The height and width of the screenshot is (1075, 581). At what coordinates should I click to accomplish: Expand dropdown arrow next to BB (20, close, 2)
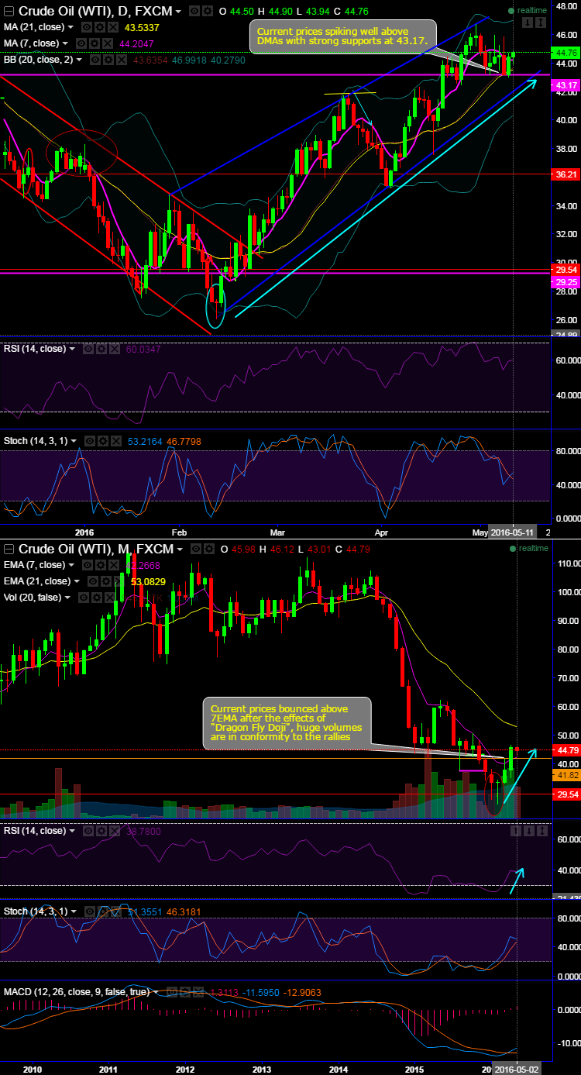(79, 60)
